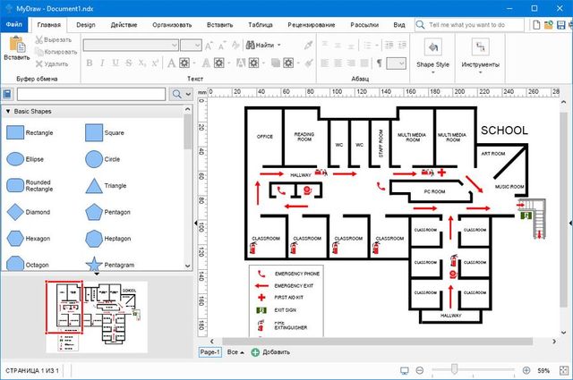Open the shape library book icon
Screen dimensions: 573x380
click(8, 94)
